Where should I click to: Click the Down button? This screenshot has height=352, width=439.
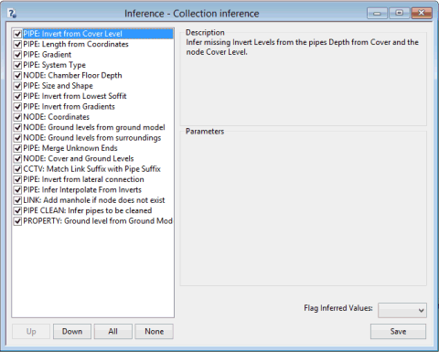point(72,331)
